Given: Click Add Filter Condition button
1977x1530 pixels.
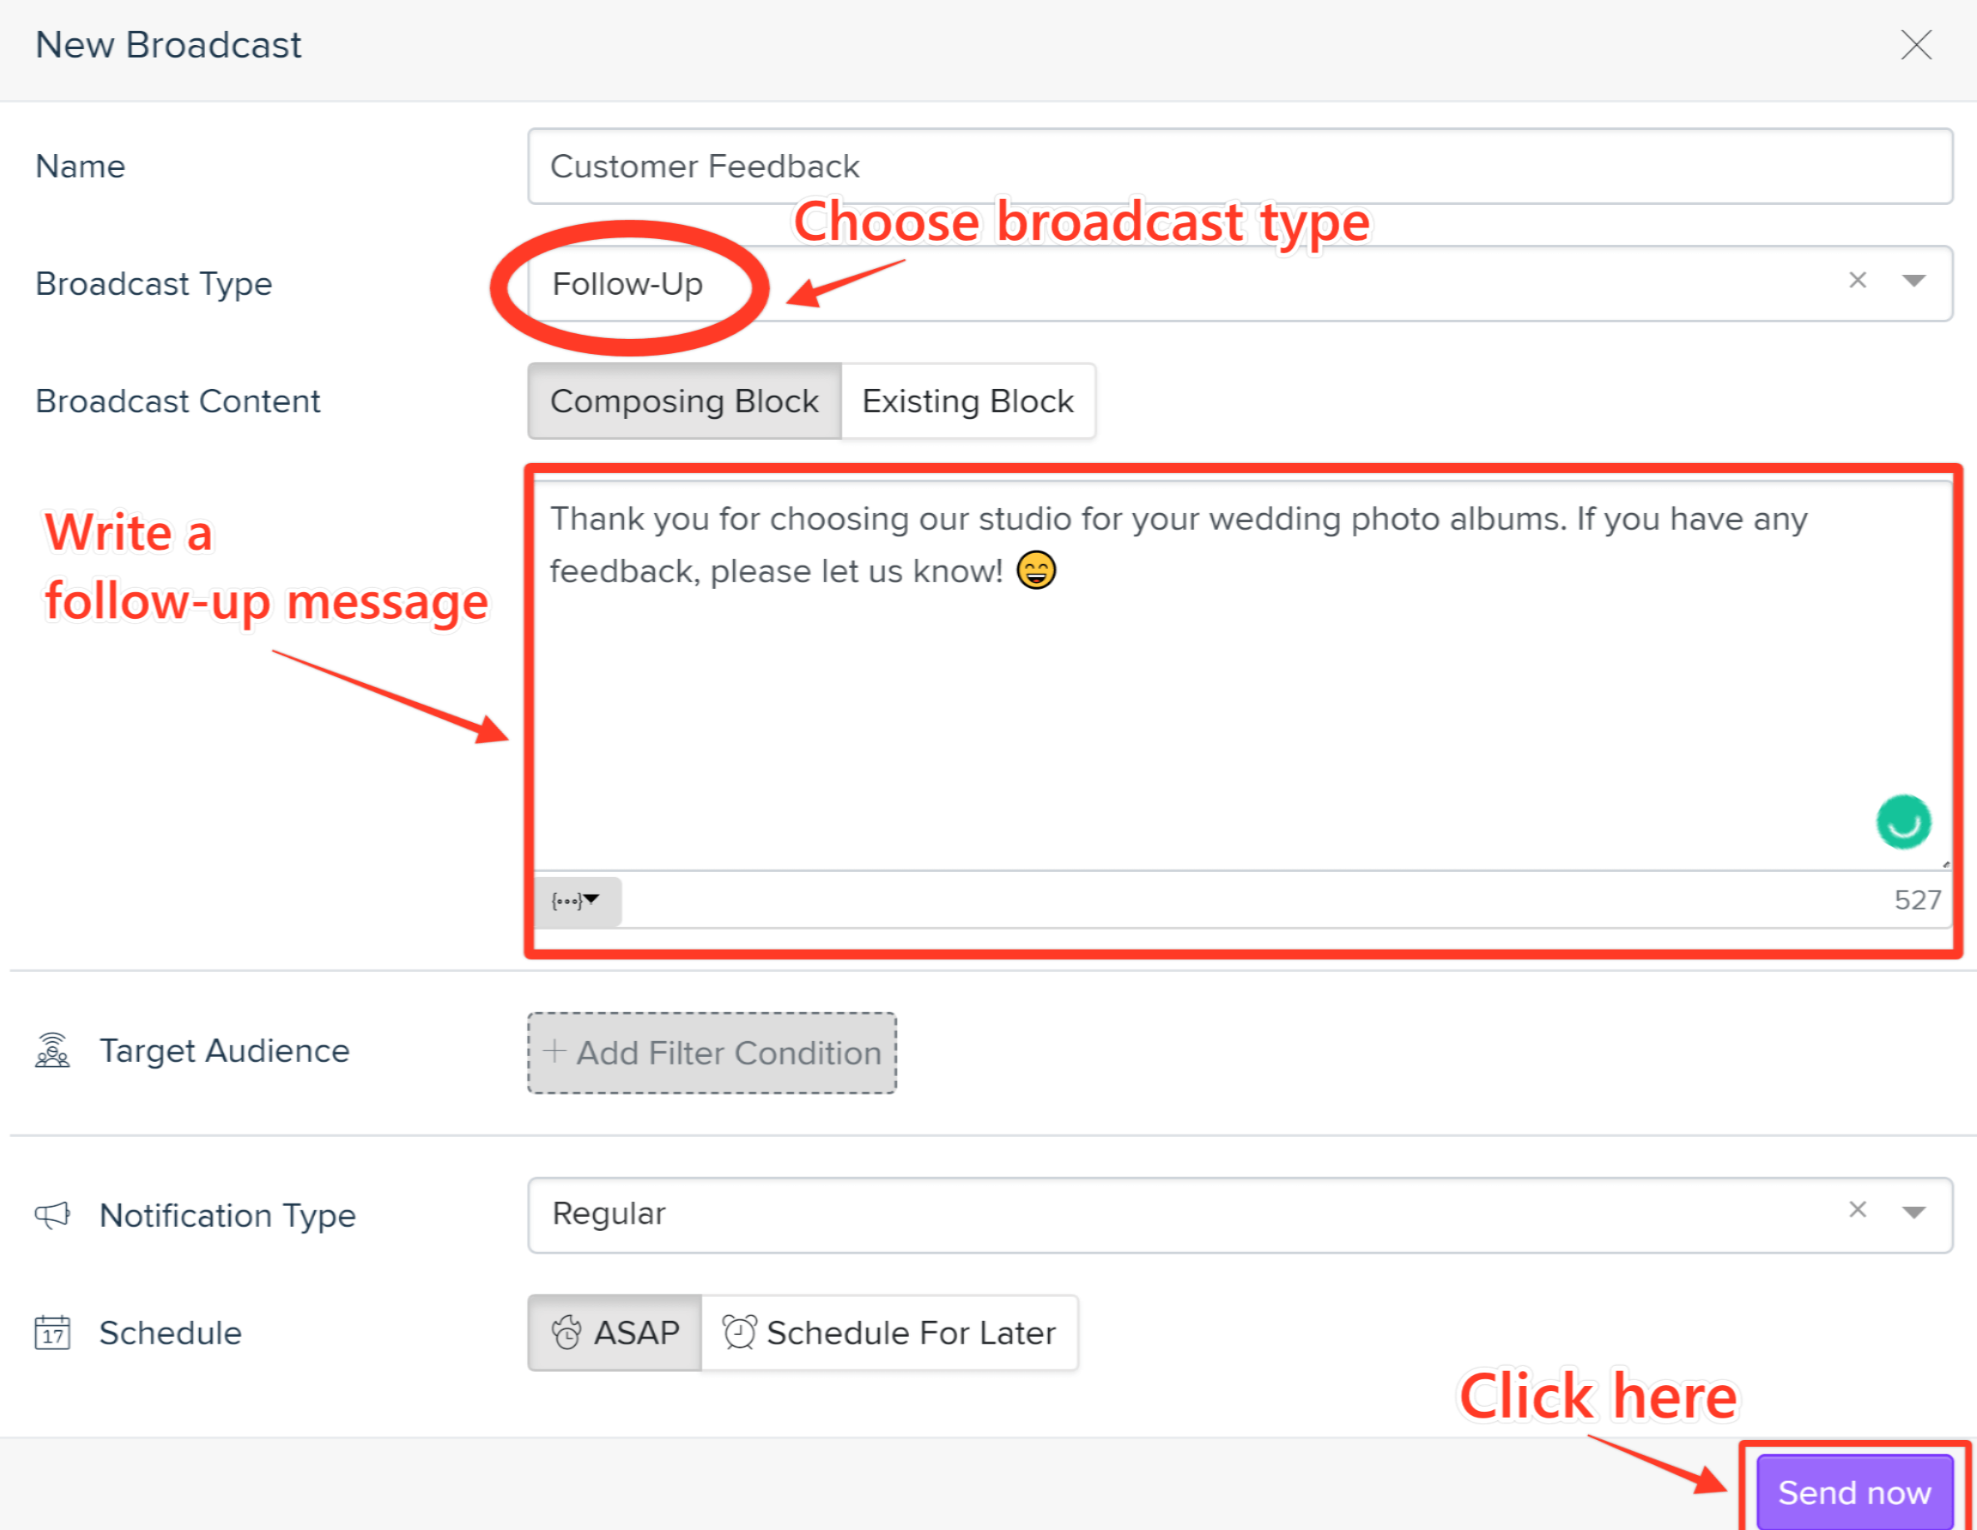Looking at the screenshot, I should coord(712,1053).
